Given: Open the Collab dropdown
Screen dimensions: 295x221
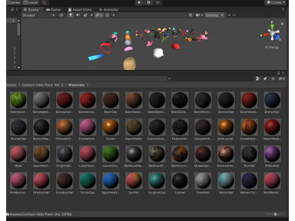Looking at the screenshot, I should (x=276, y=2).
